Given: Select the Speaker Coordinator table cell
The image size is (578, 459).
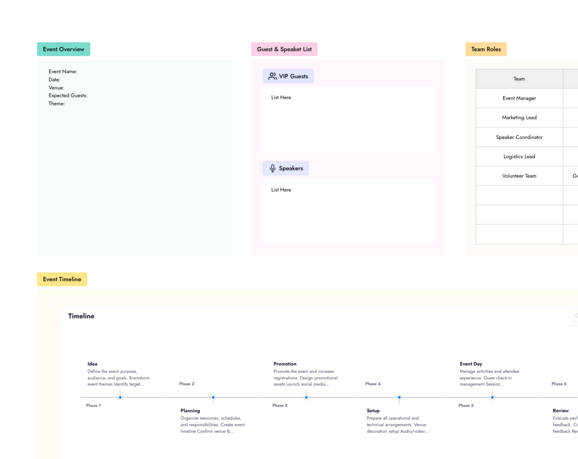Looking at the screenshot, I should pyautogui.click(x=519, y=137).
